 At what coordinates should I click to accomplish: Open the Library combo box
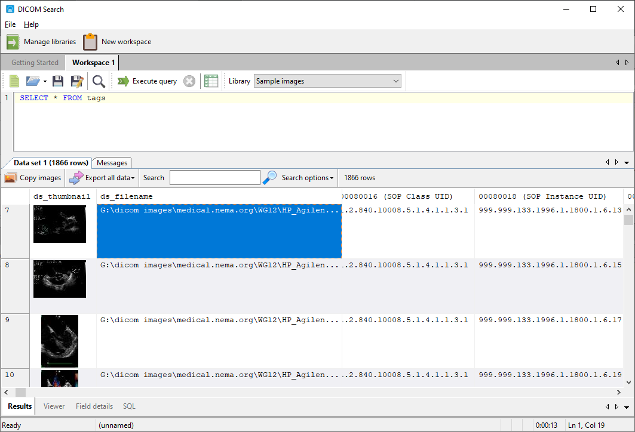[x=327, y=81]
